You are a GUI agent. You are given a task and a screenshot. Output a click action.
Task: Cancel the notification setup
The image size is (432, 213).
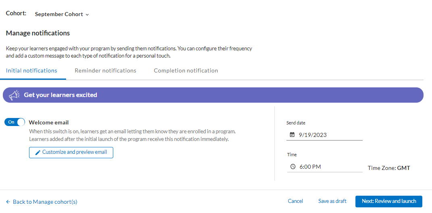pos(295,201)
